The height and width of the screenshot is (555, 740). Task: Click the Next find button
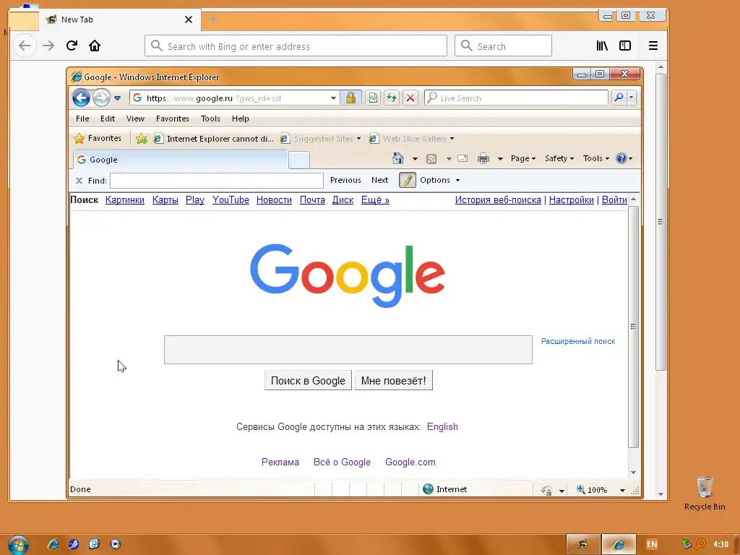pos(379,180)
